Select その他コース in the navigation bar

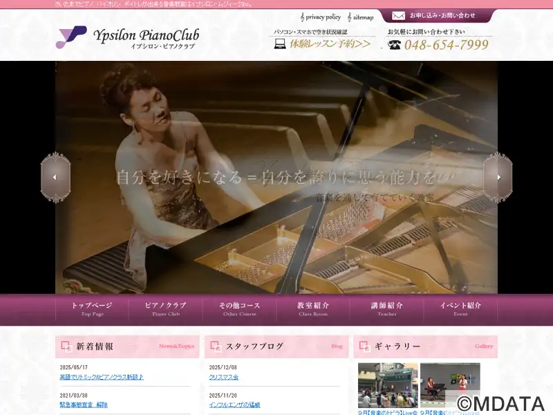[240, 308]
